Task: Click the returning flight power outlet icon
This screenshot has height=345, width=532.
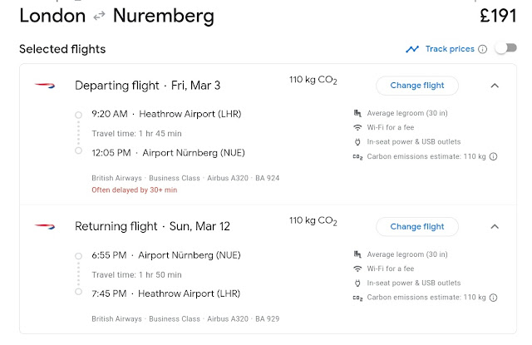Action: point(357,283)
